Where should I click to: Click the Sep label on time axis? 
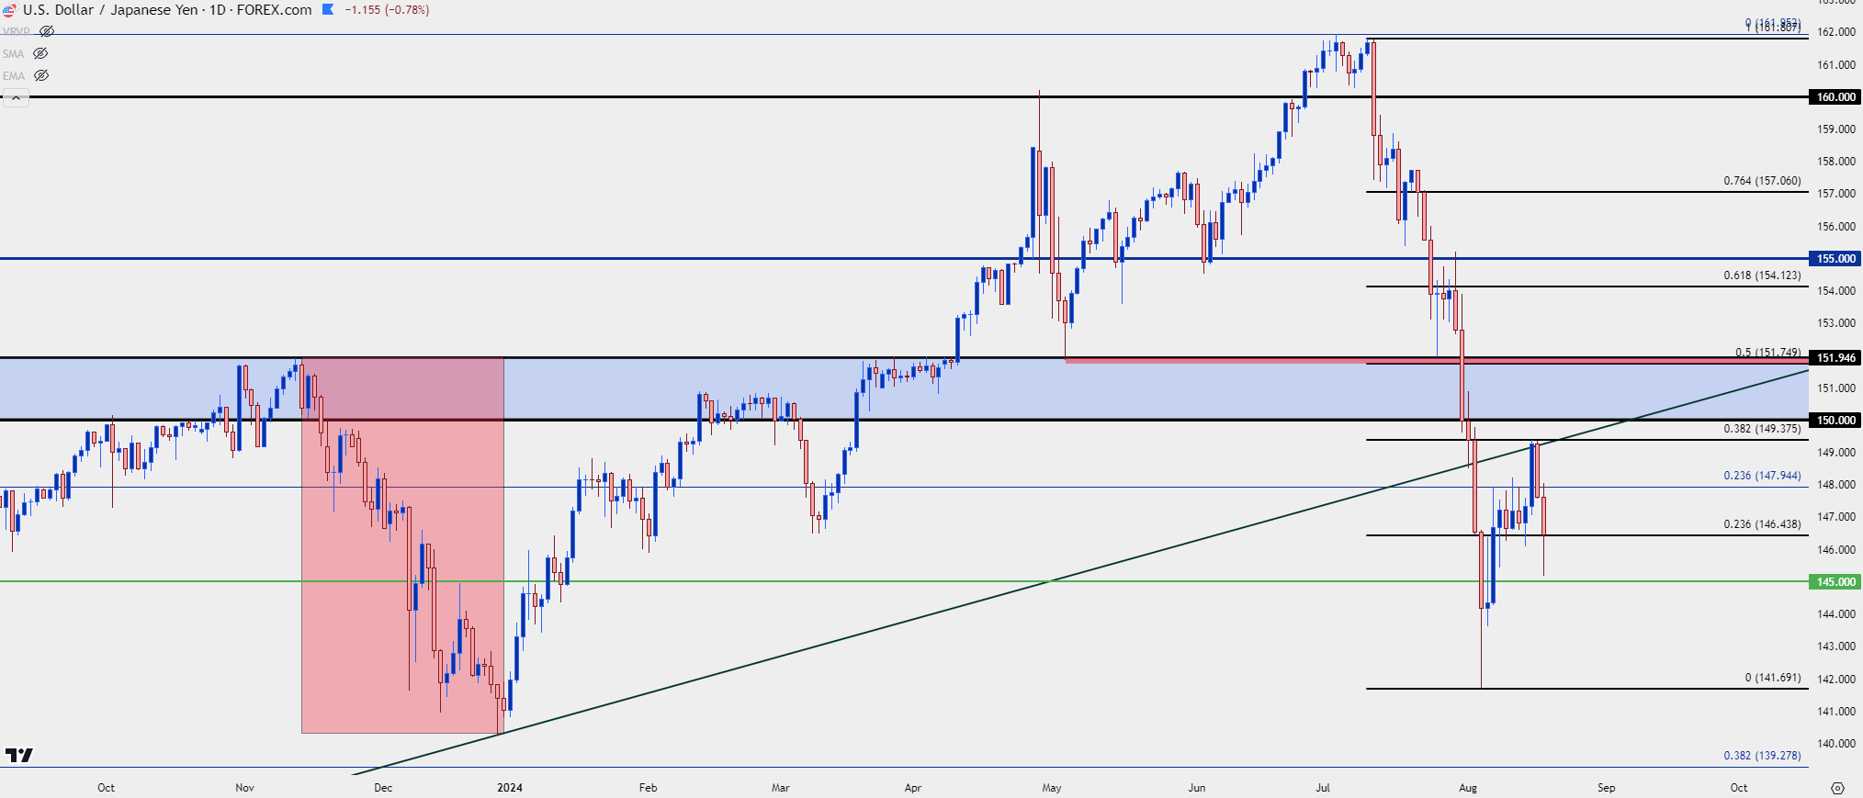click(1606, 788)
